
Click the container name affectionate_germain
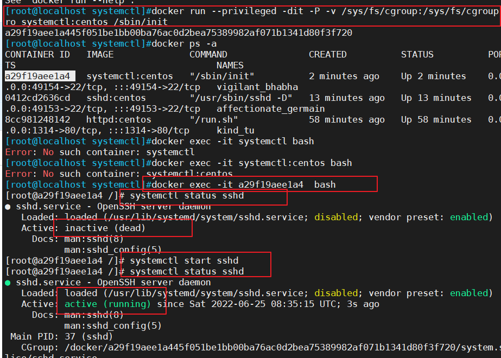[271, 108]
